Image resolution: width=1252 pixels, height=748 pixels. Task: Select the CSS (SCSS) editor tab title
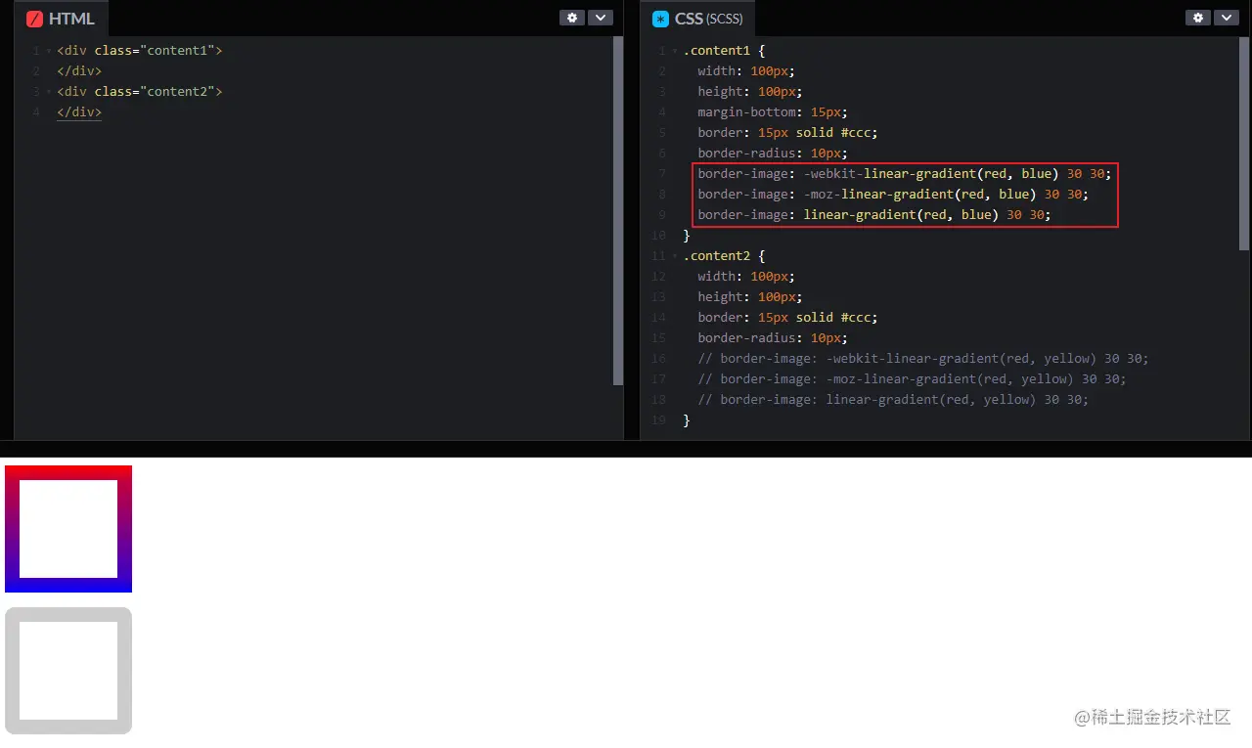tap(709, 19)
